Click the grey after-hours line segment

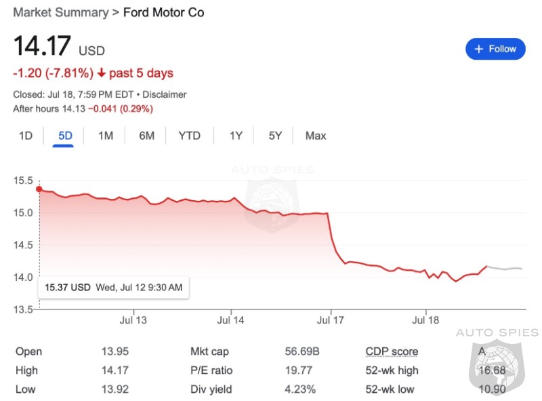click(x=505, y=269)
